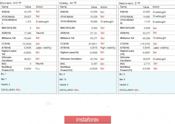This screenshot has height=124, width=175.
Task: Click the M15 table Action column header
Action: [x=39, y=7]
